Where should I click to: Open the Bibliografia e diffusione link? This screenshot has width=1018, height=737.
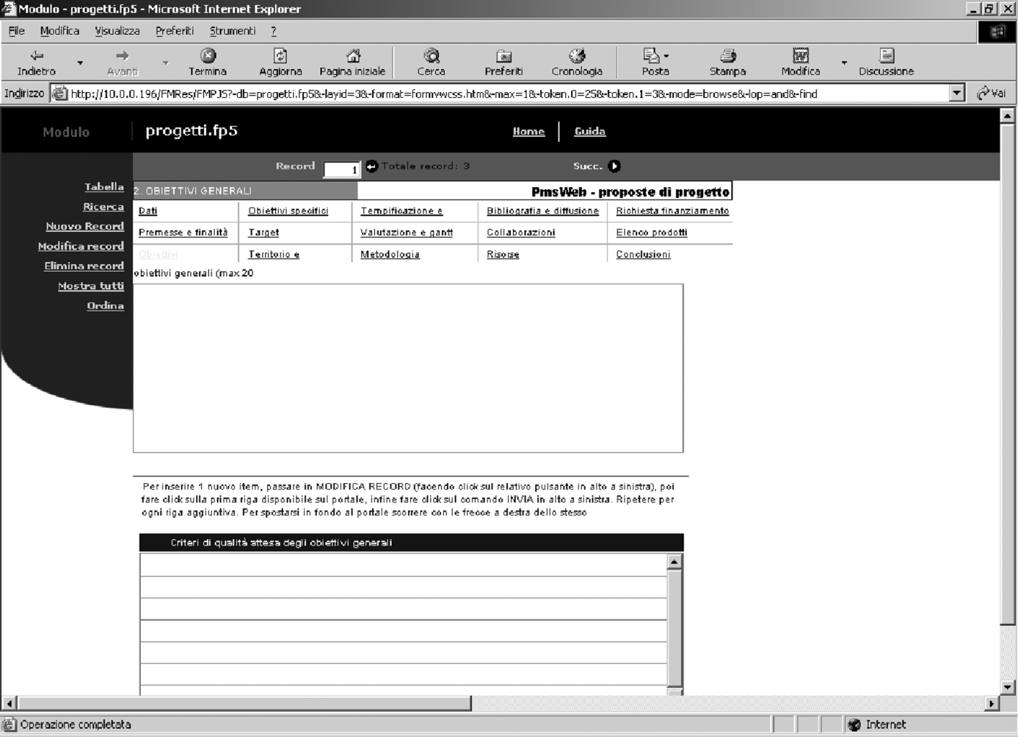click(x=543, y=211)
